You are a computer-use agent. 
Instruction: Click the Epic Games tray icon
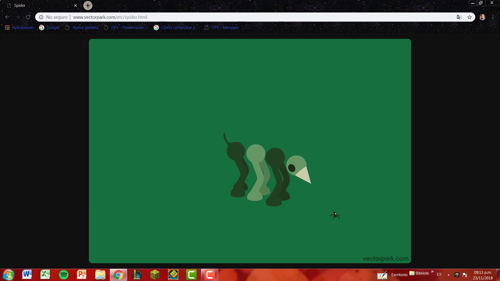click(457, 274)
